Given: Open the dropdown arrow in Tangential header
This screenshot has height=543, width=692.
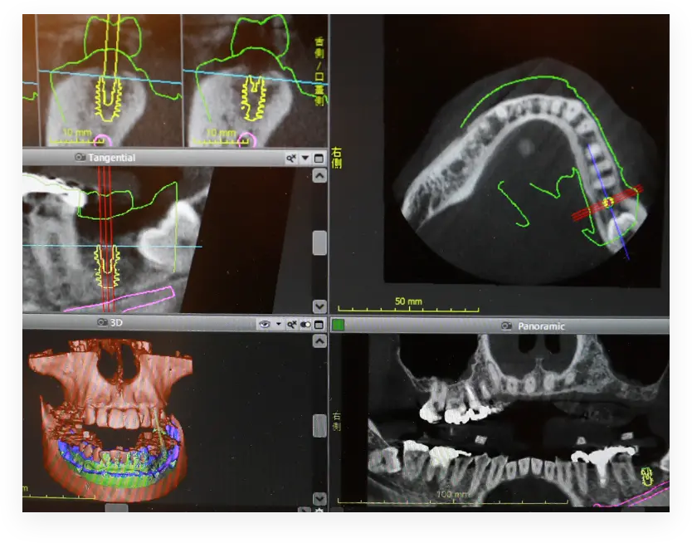Looking at the screenshot, I should coord(305,158).
